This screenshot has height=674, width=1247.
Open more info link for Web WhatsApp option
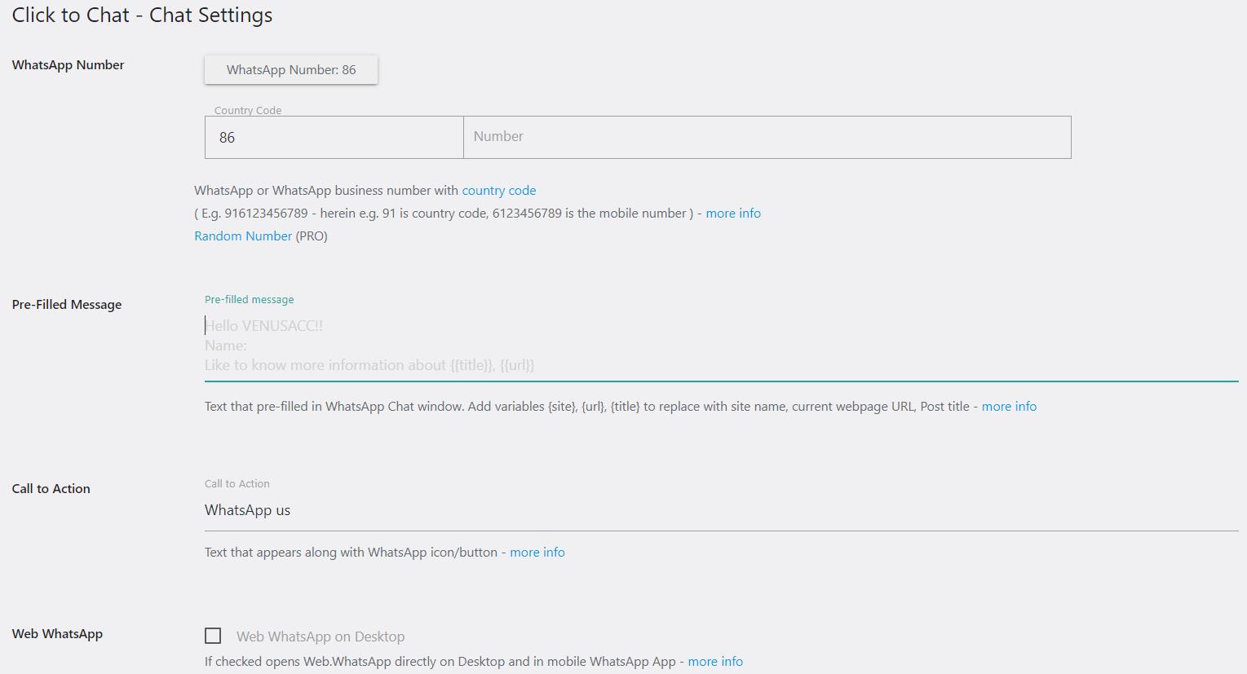click(x=714, y=662)
